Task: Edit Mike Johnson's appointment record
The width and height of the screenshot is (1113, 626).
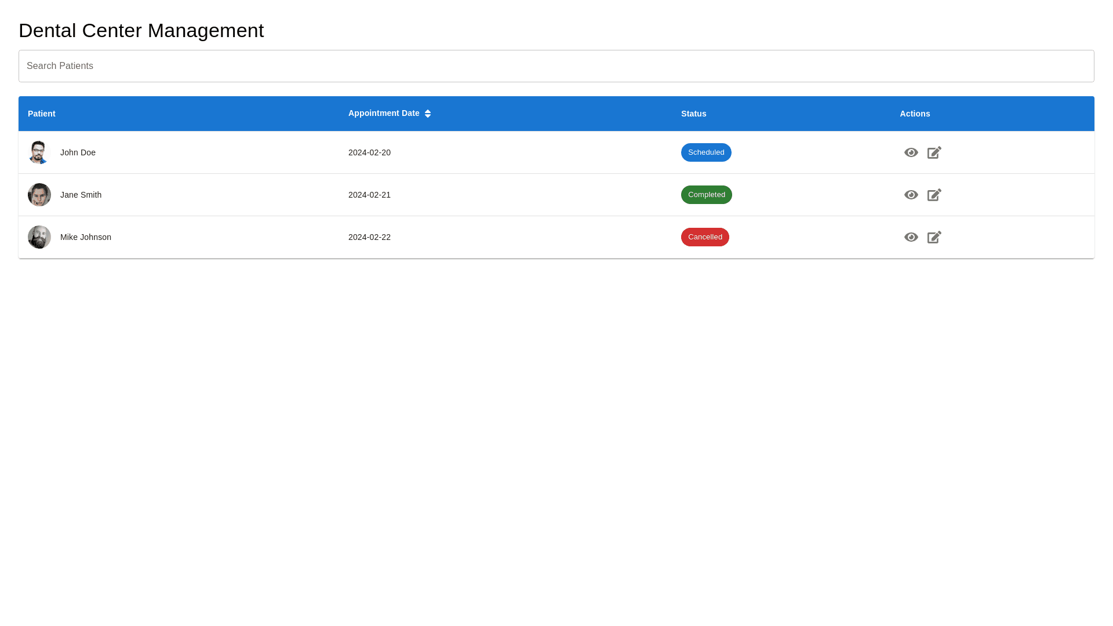Action: 934,237
